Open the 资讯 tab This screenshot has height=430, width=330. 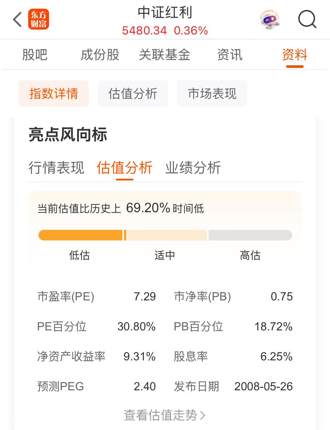coord(230,55)
